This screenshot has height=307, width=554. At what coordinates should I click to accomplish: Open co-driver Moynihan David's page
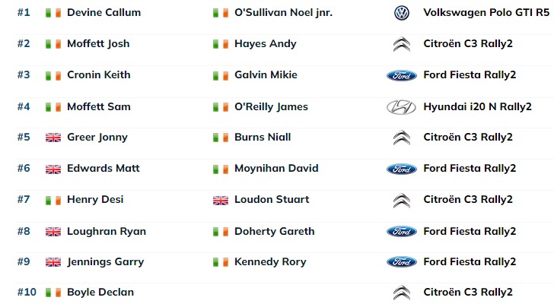[x=276, y=169]
